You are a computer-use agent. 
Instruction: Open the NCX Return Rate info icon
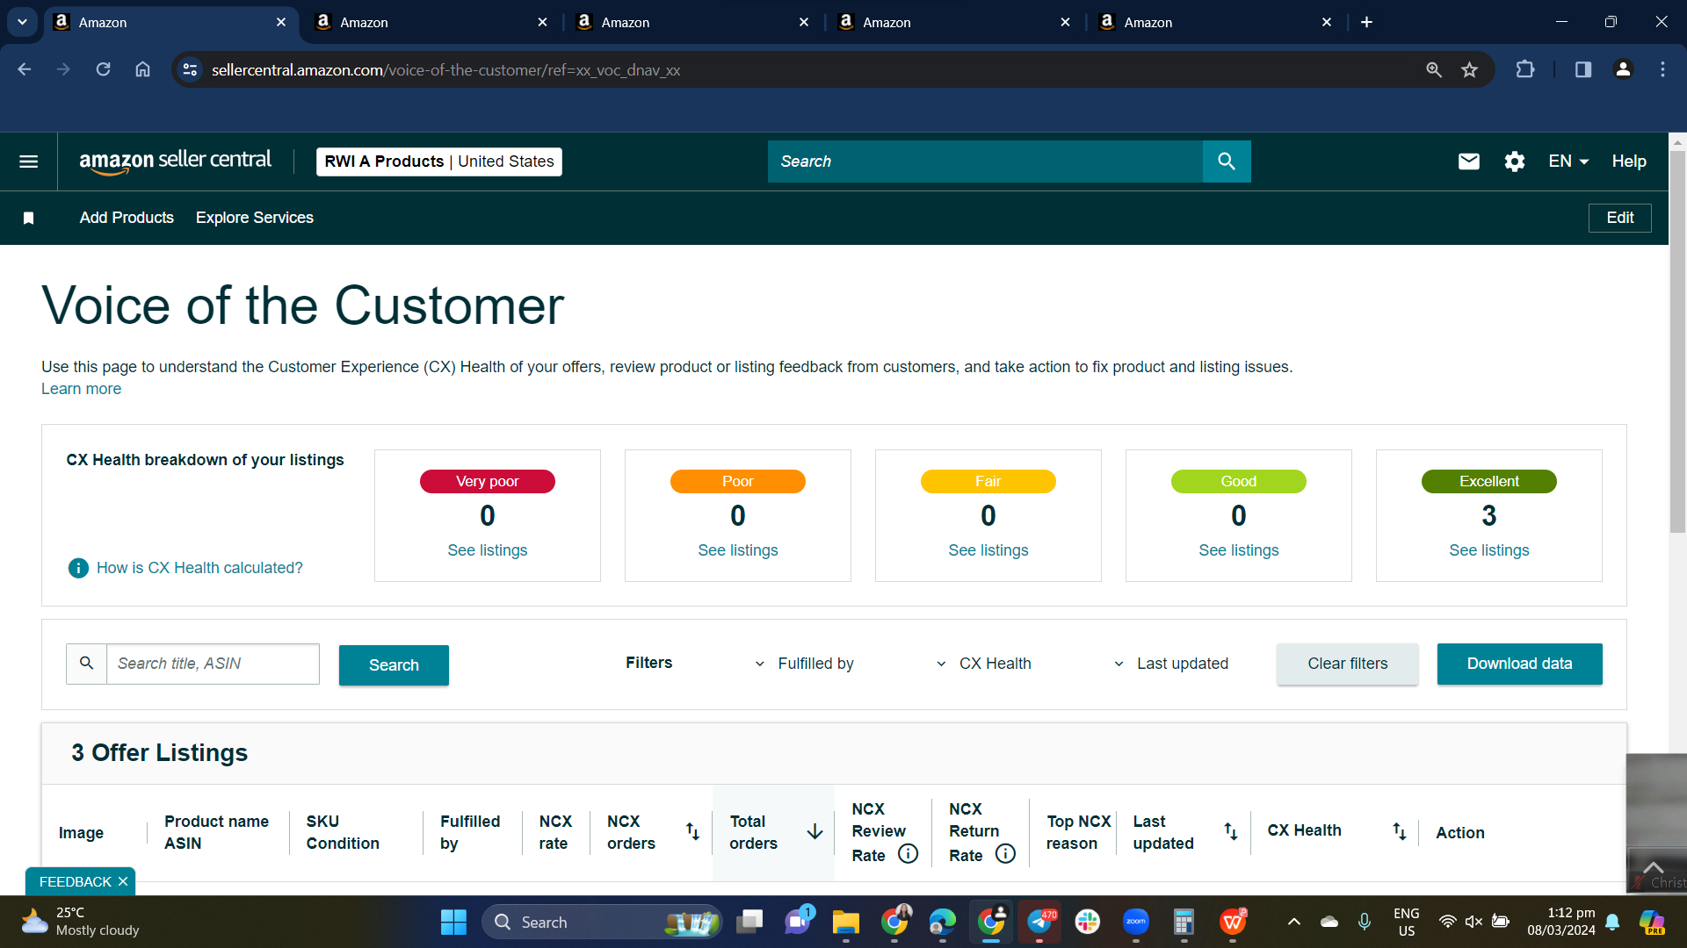(x=1005, y=854)
